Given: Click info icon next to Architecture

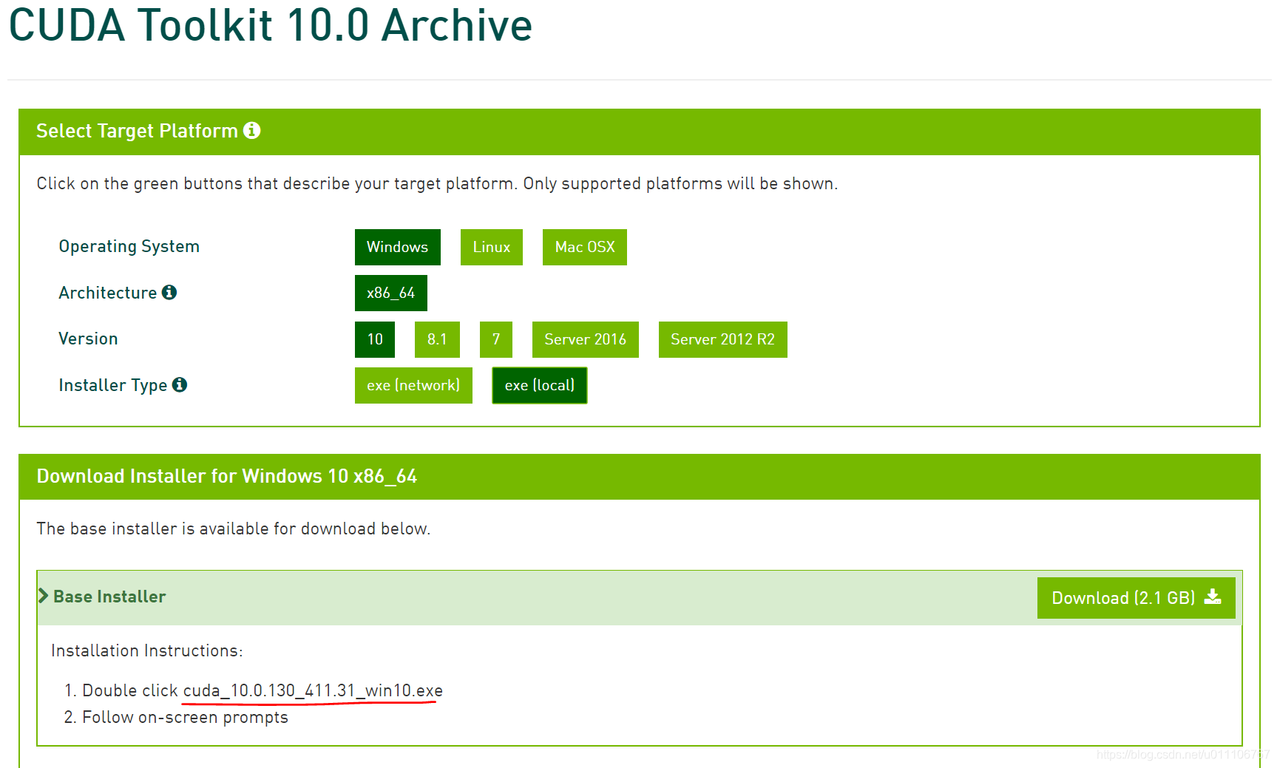Looking at the screenshot, I should [x=169, y=292].
